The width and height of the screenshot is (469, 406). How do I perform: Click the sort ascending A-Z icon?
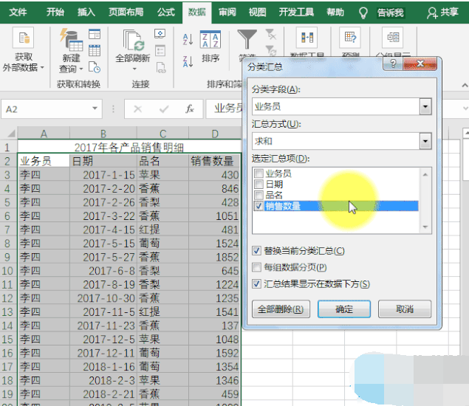[x=188, y=40]
